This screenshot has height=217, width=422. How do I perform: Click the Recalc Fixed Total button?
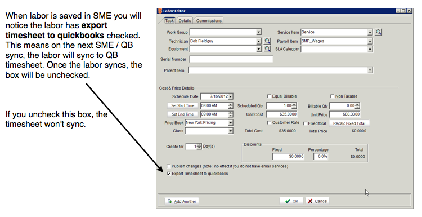pos(349,123)
